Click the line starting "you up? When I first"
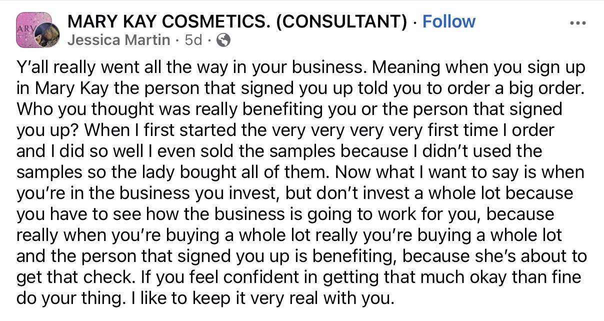Screen dimensions: 604x321 (x=285, y=130)
